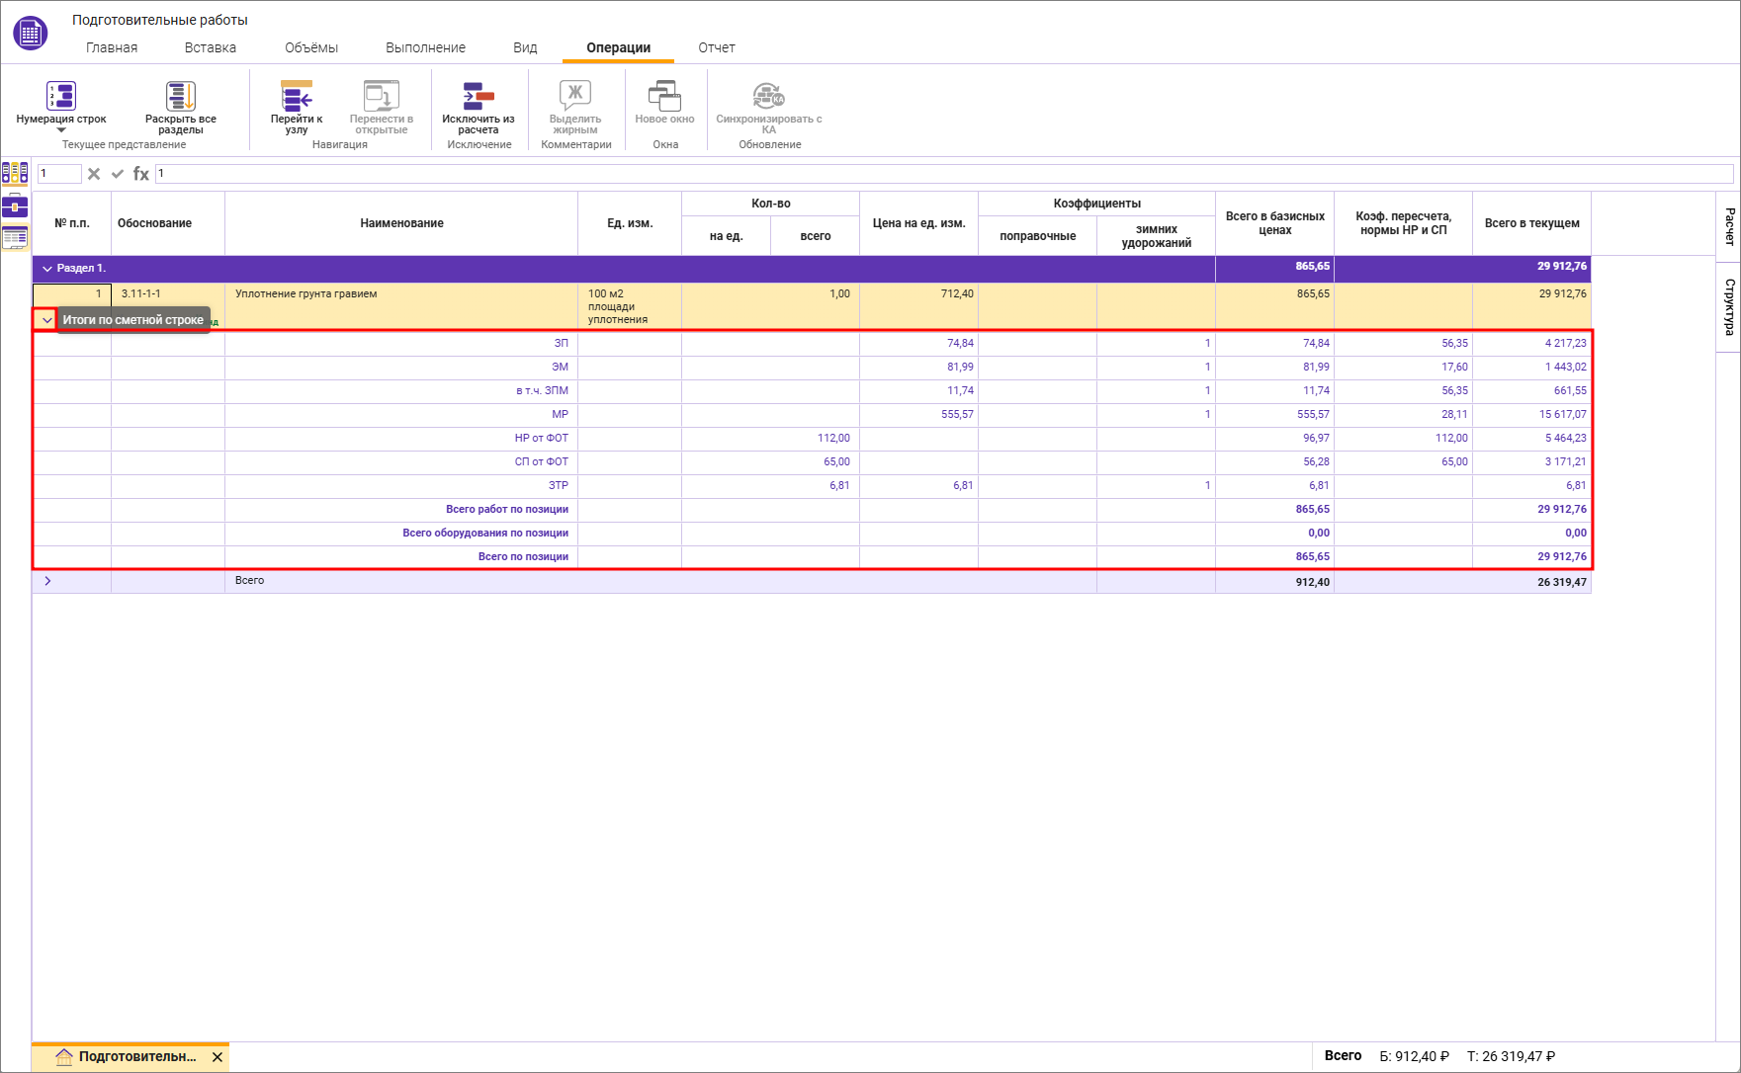
Task: Collapse the Итоги по сметной строке chevron
Action: click(46, 320)
